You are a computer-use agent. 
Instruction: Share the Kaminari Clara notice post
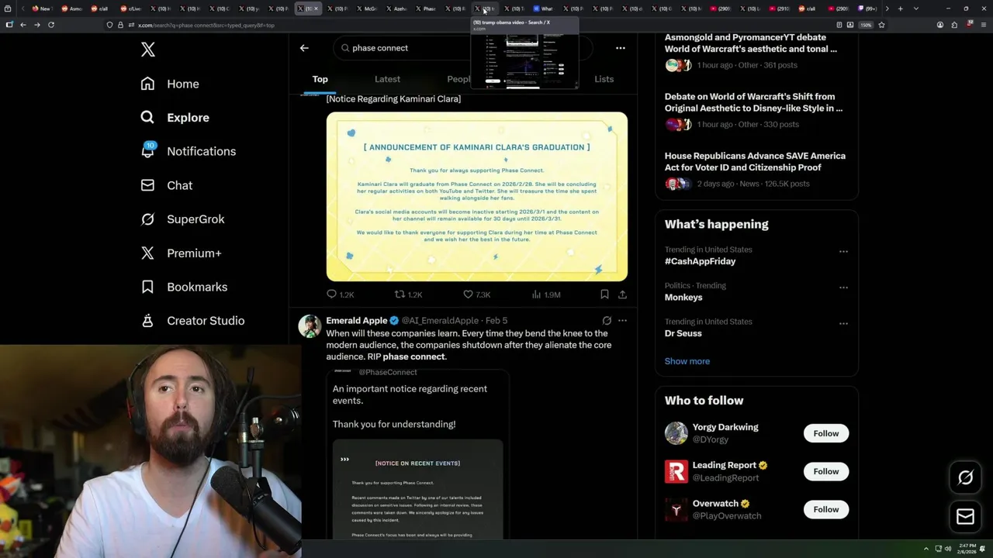coord(622,294)
